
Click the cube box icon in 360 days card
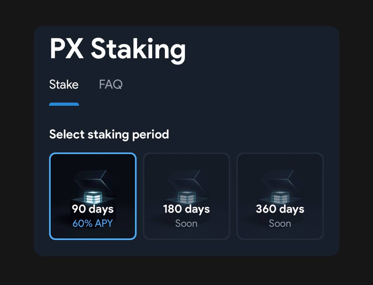pos(280,197)
